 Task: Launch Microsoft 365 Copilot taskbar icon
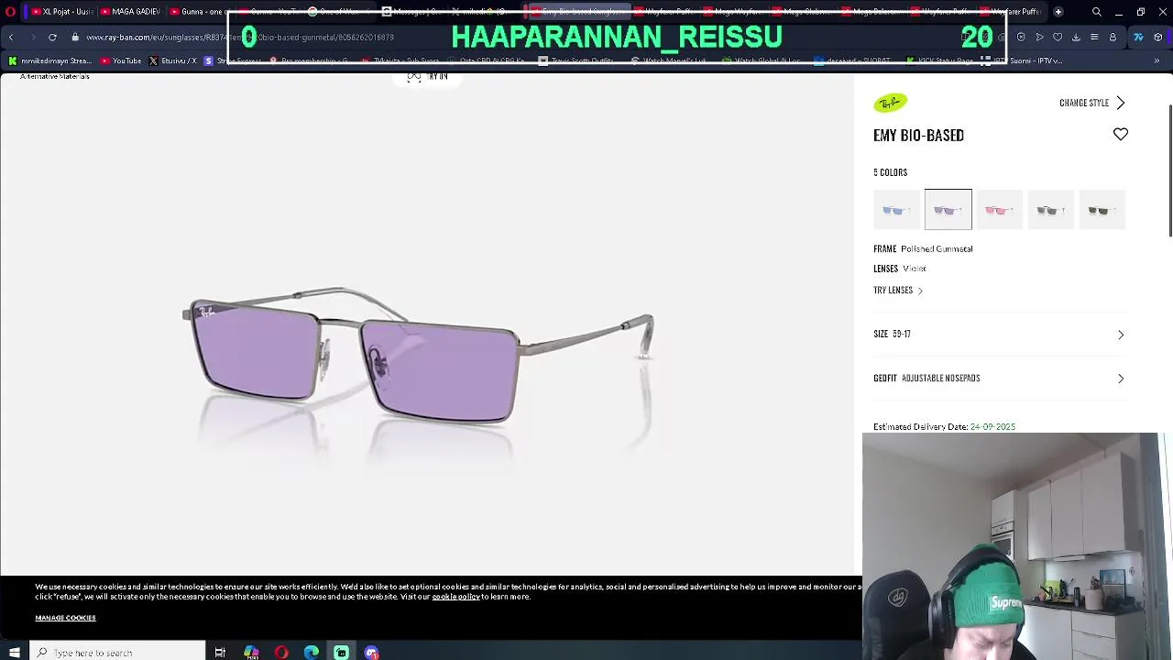[x=251, y=653]
